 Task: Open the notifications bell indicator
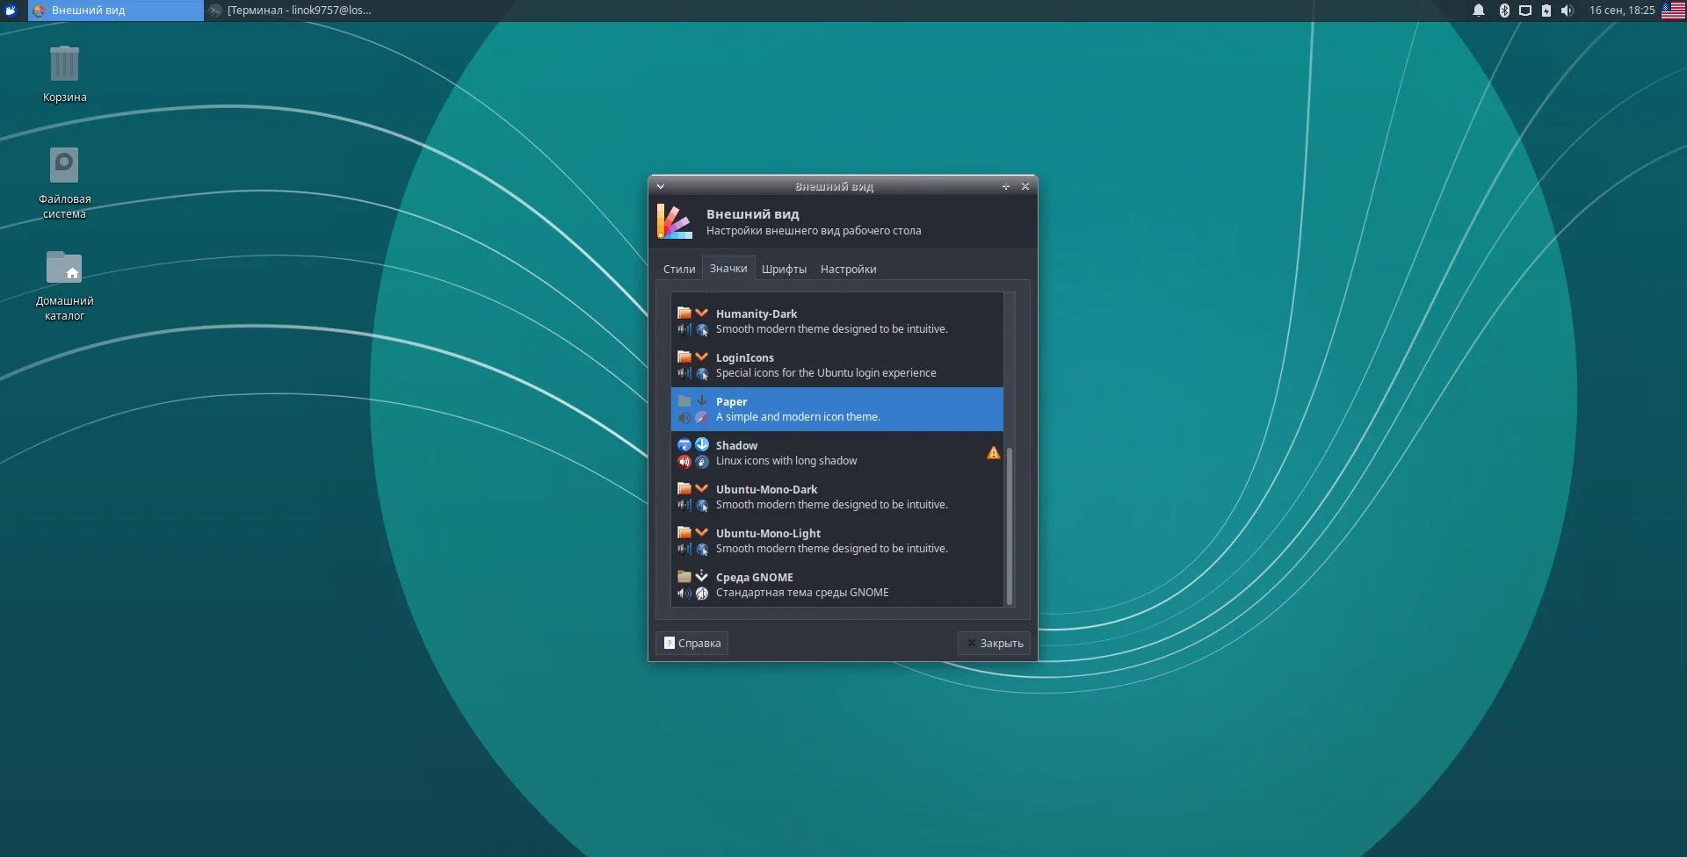point(1479,11)
